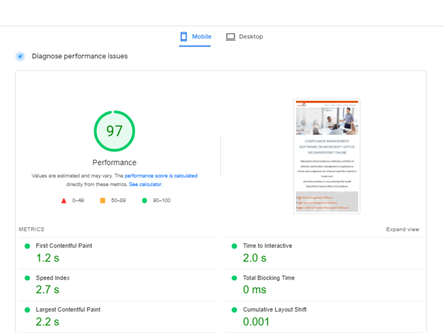The image size is (444, 333).
Task: Click the 1.2 s metric value
Action: tap(48, 258)
